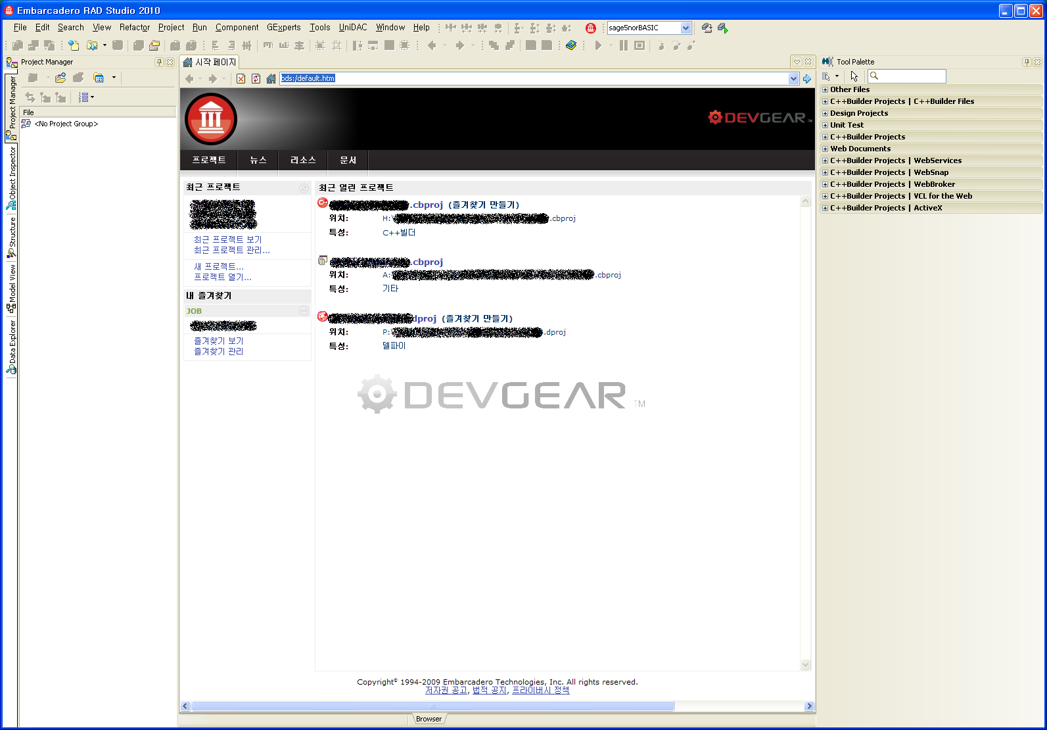Viewport: 1047px width, 730px height.
Task: Expand the Web Documents palette category
Action: click(826, 149)
